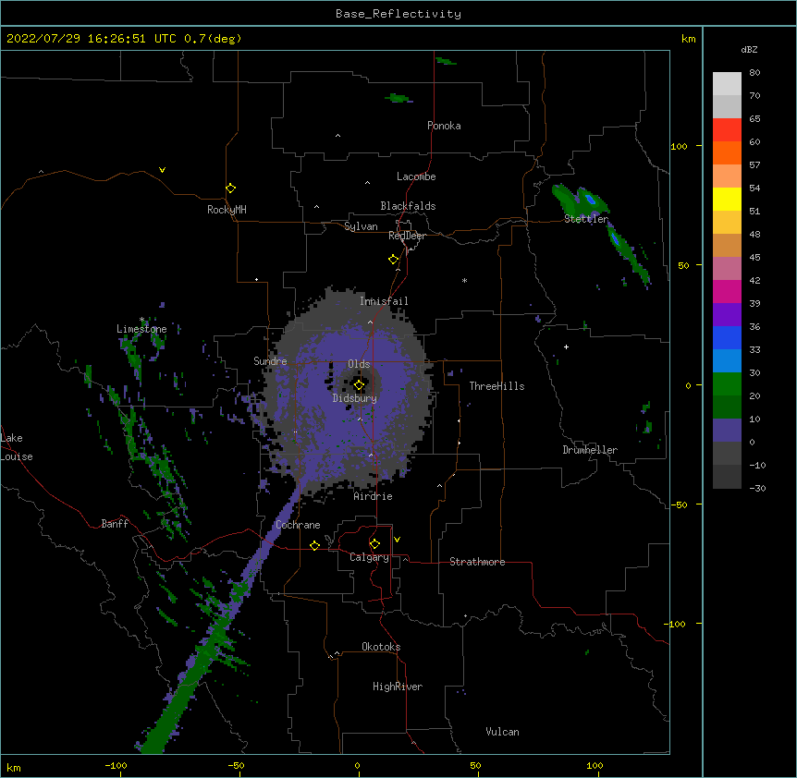Click the yellow diamond marker near RockyMH
Screen dimensions: 797x778
230,188
